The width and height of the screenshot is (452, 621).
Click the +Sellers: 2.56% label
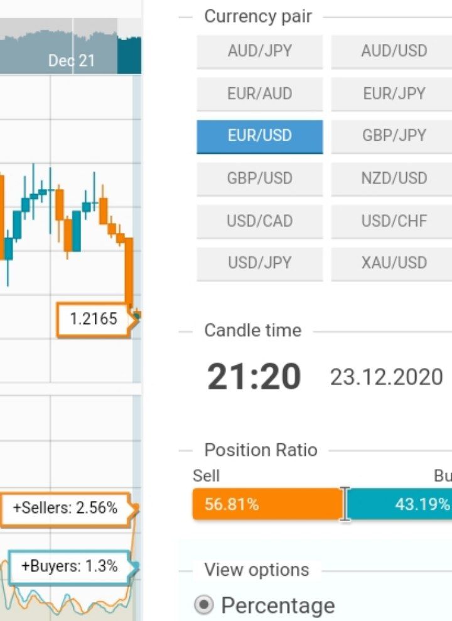[65, 507]
